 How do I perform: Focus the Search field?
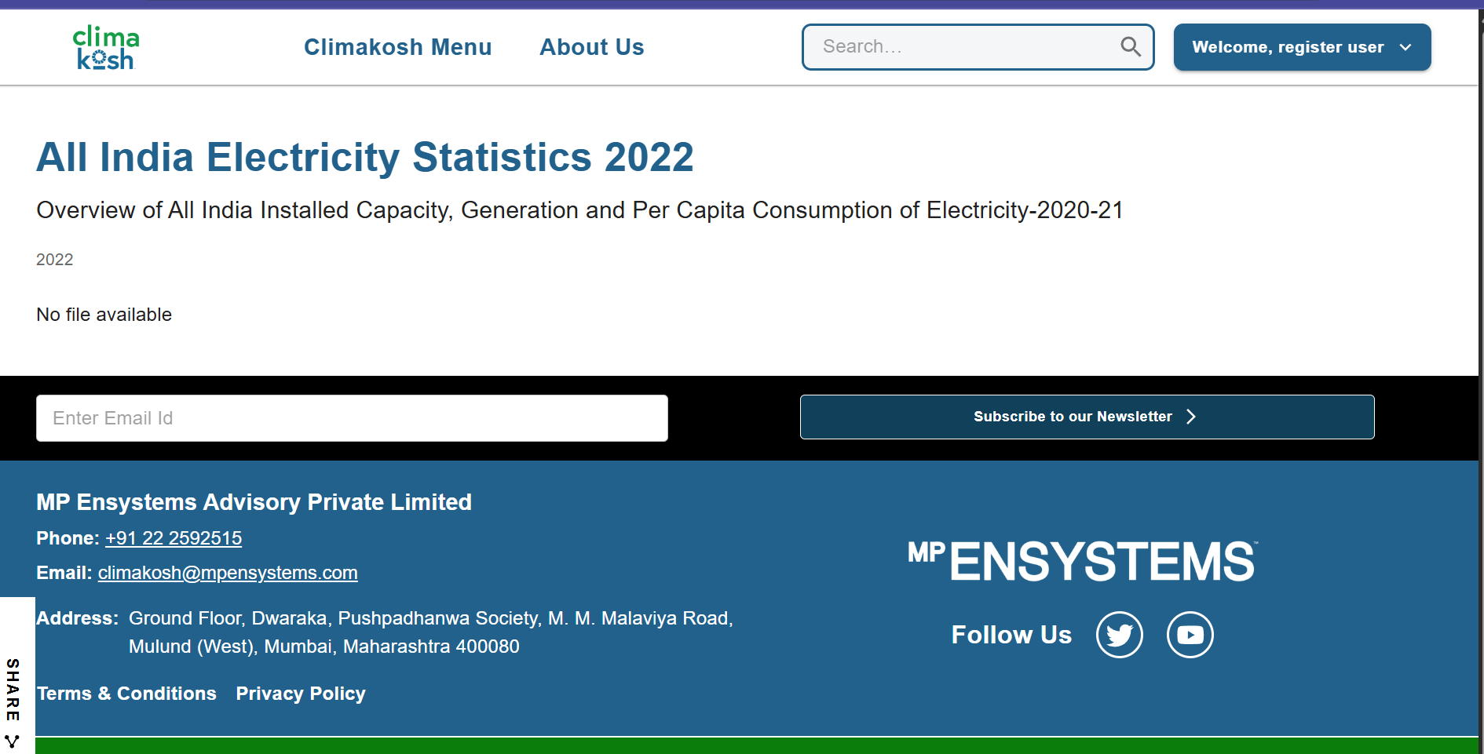[966, 47]
